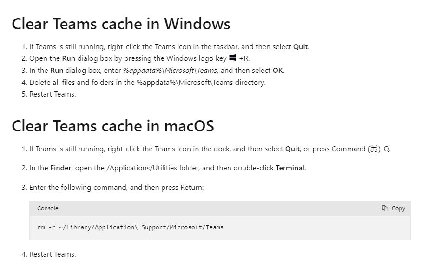Click the bold Finder word in step 2
The height and width of the screenshot is (266, 421).
point(61,168)
